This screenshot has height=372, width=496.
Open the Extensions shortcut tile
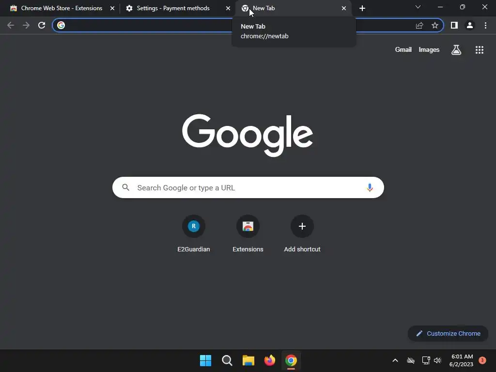pyautogui.click(x=248, y=226)
